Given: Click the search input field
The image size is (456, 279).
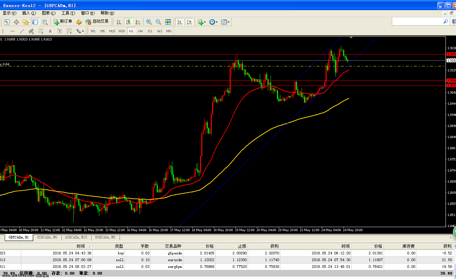Looking at the screenshot, I should pos(417,22).
